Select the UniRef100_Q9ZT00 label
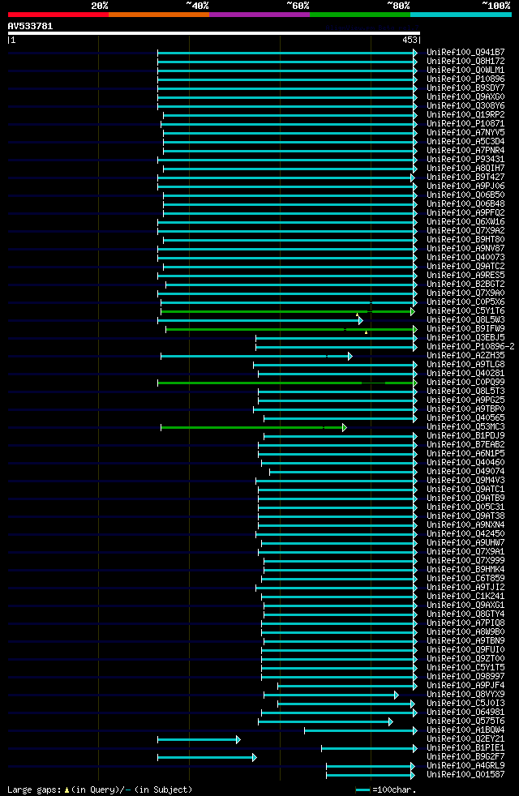Screen dimensions: 519x796 tap(465, 659)
